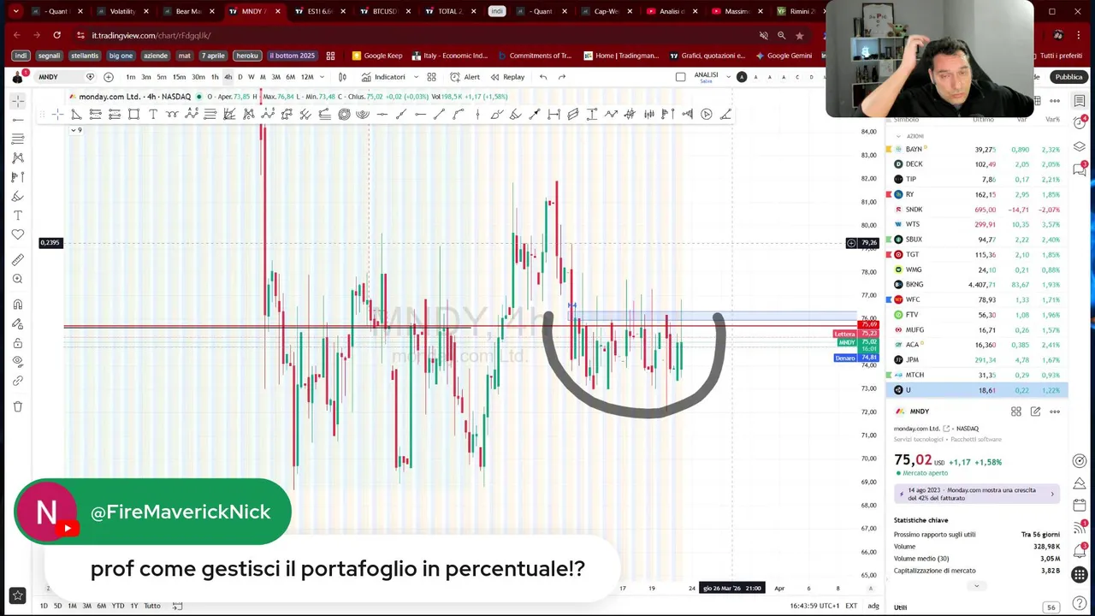1095x616 pixels.
Task: Open the watchlist panel icon in right sidebar
Action: tap(1080, 101)
